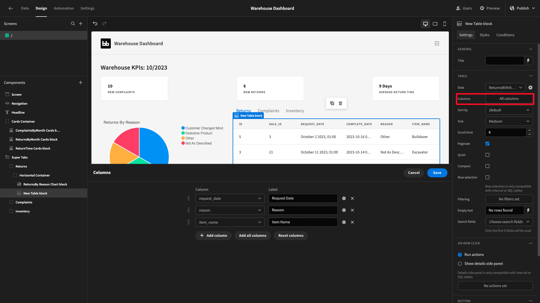The image size is (540, 303).
Task: Open the Automation tab
Action: (64, 8)
